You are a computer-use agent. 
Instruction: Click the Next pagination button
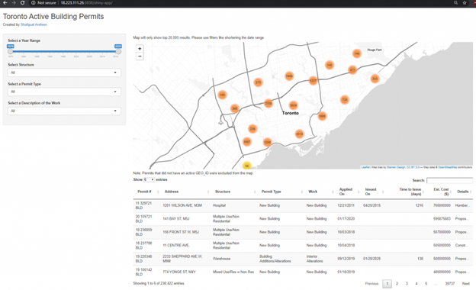tap(465, 284)
